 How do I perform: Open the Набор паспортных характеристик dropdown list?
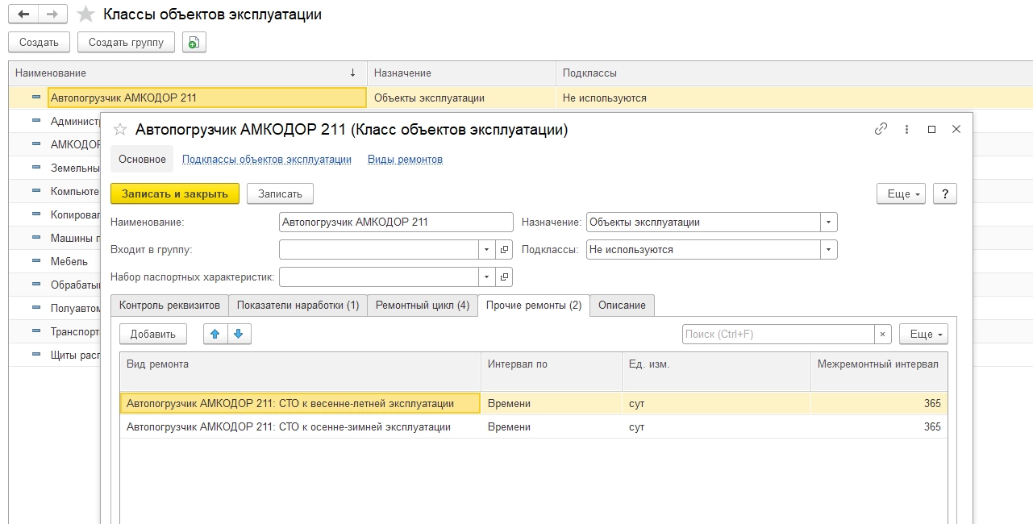pos(486,277)
